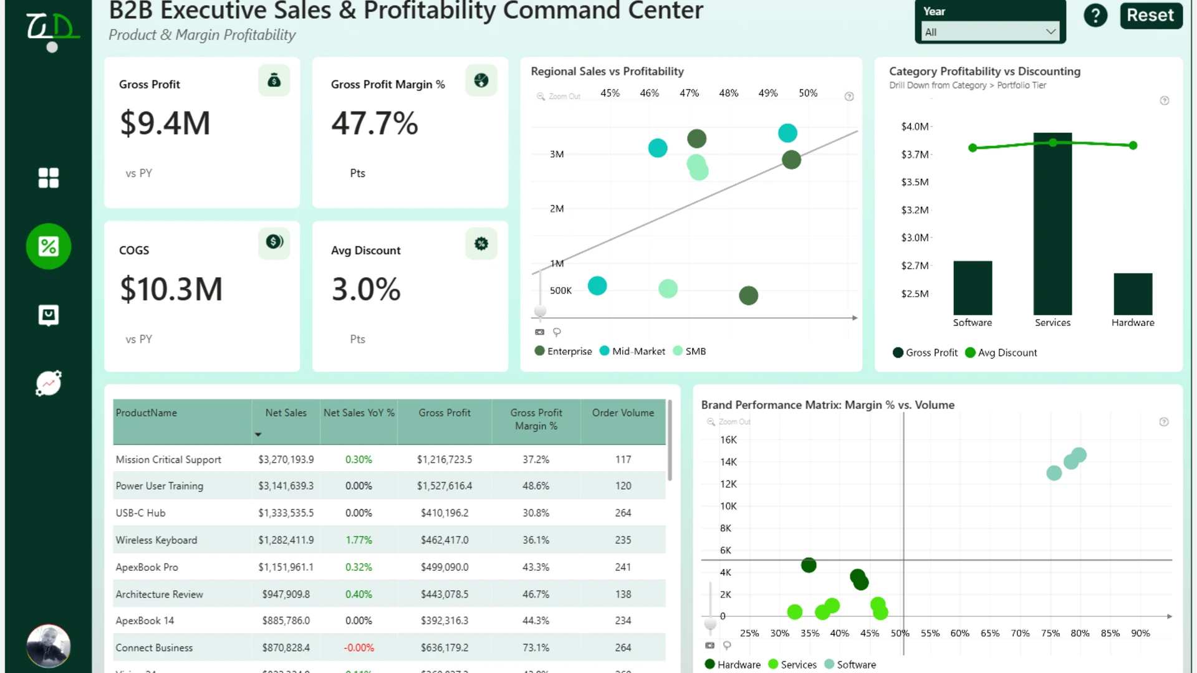Select the percent profitability page icon
Screen dimensions: 1197x673
click(48, 246)
